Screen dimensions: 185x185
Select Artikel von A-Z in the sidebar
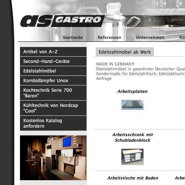53,51
